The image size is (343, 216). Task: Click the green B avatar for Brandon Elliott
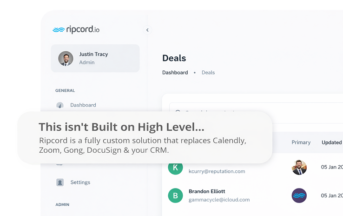(175, 196)
